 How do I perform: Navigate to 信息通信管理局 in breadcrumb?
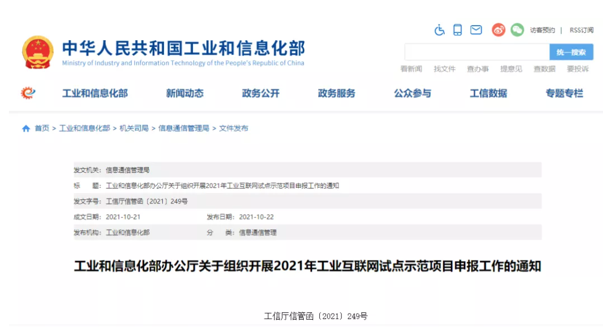click(184, 128)
